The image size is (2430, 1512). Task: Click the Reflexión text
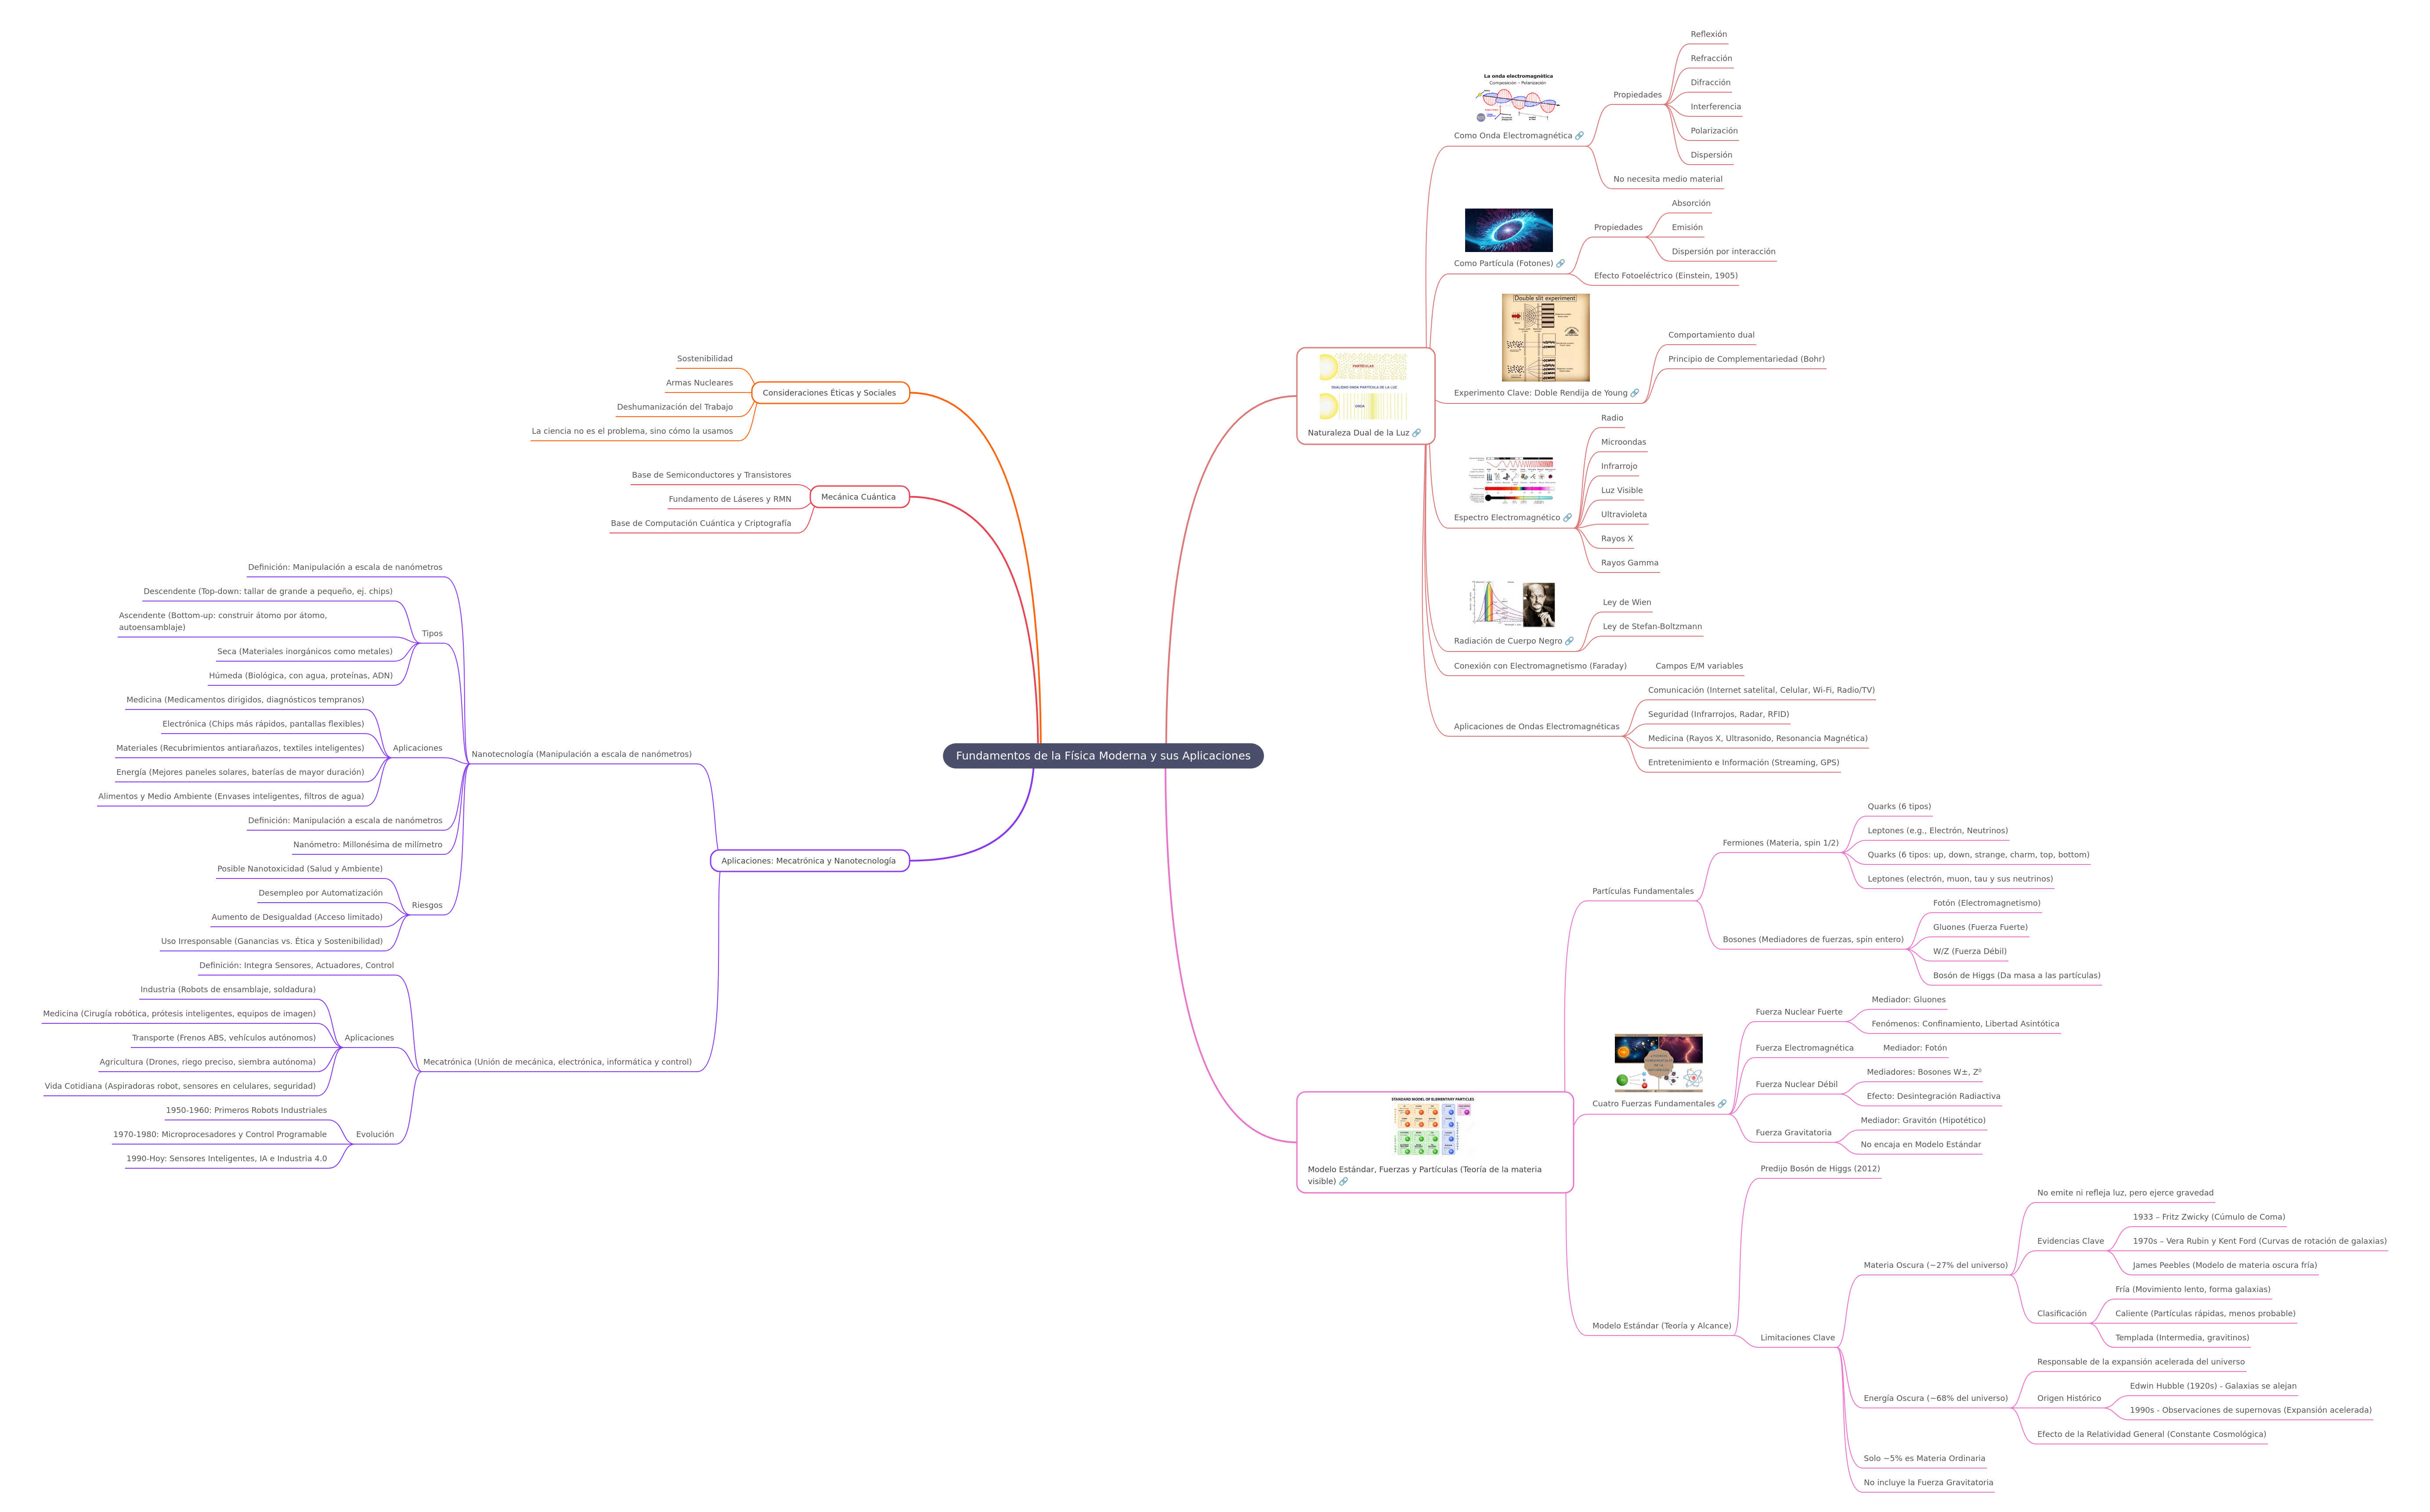[x=1709, y=34]
